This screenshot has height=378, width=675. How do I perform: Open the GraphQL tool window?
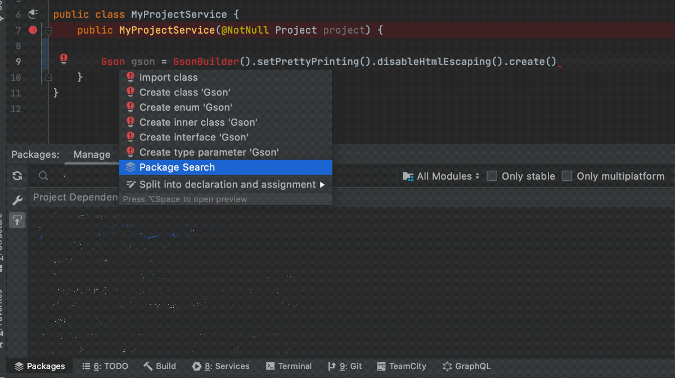coord(467,366)
